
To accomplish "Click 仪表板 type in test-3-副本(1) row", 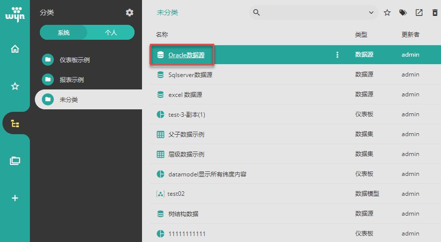I will click(364, 114).
